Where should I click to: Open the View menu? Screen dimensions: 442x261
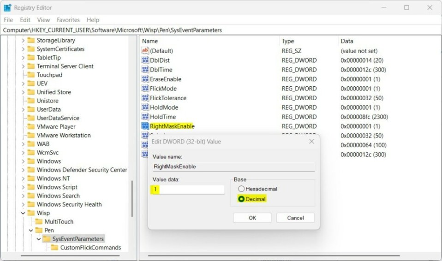pos(43,20)
